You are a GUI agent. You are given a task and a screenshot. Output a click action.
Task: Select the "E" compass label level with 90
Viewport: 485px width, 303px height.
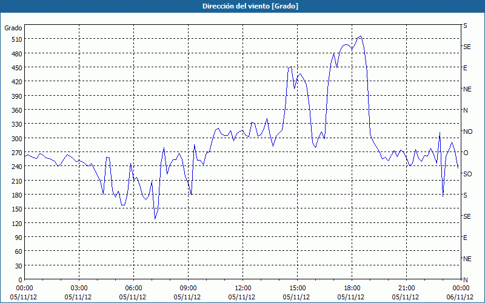pos(465,238)
